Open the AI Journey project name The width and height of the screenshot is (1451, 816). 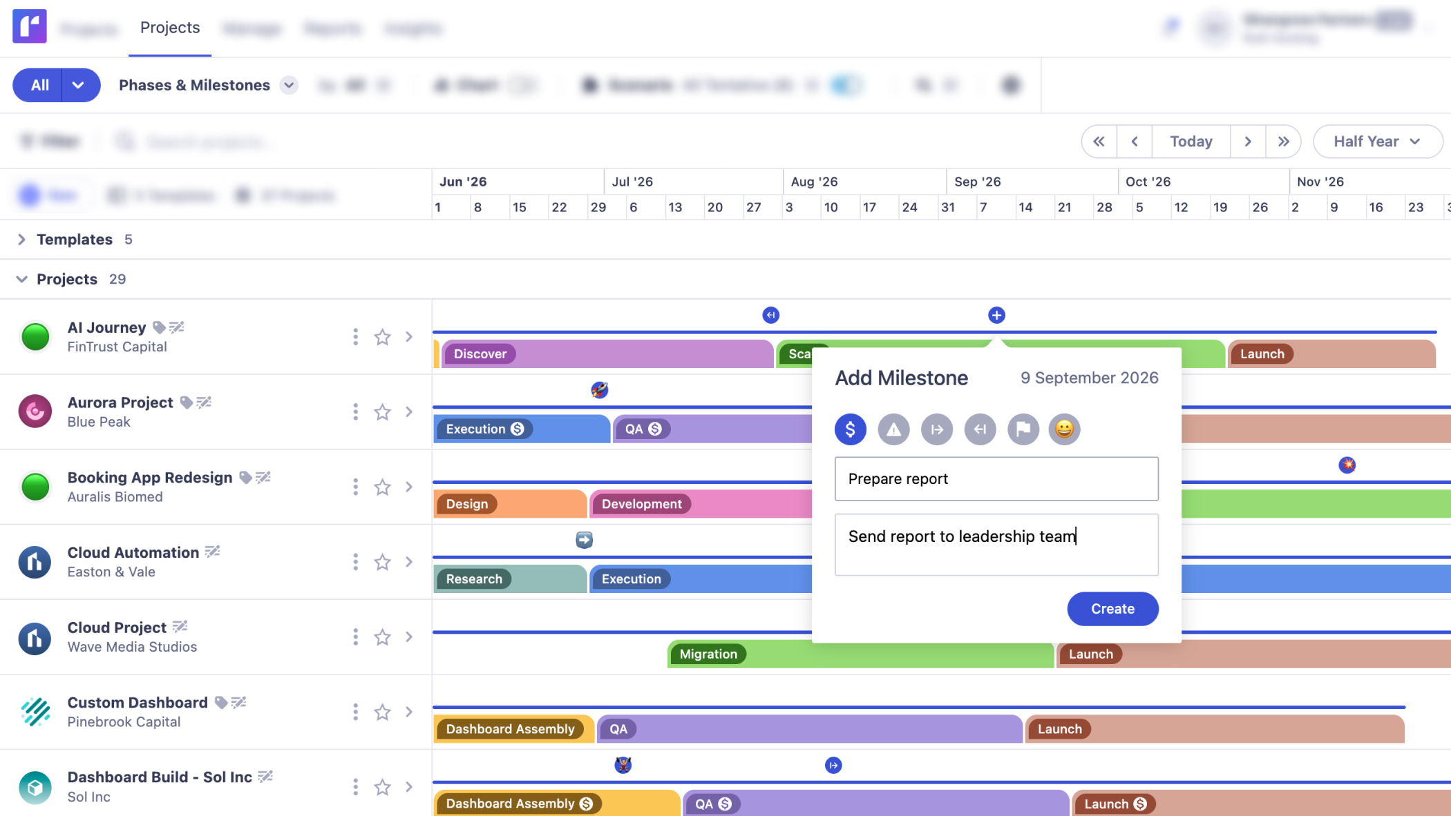tap(106, 327)
